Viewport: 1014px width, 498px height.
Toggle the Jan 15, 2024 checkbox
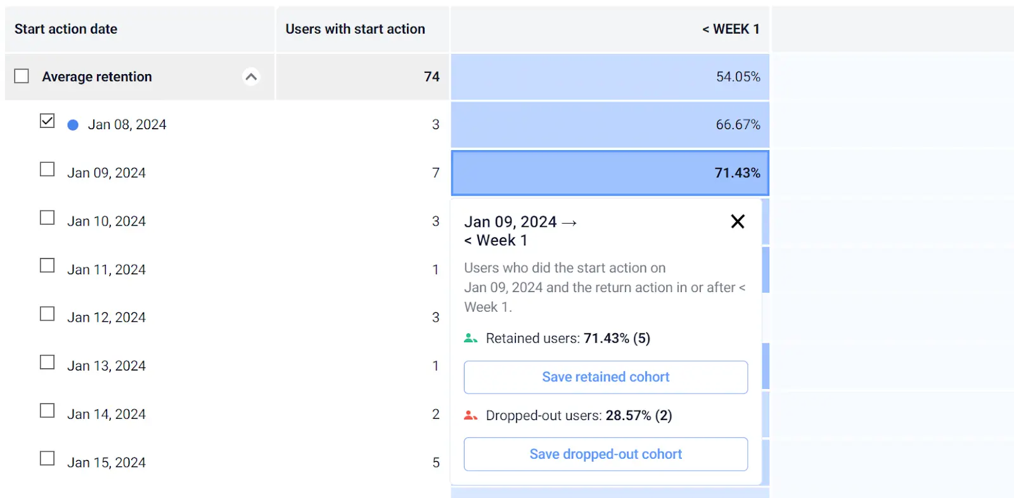click(x=47, y=458)
